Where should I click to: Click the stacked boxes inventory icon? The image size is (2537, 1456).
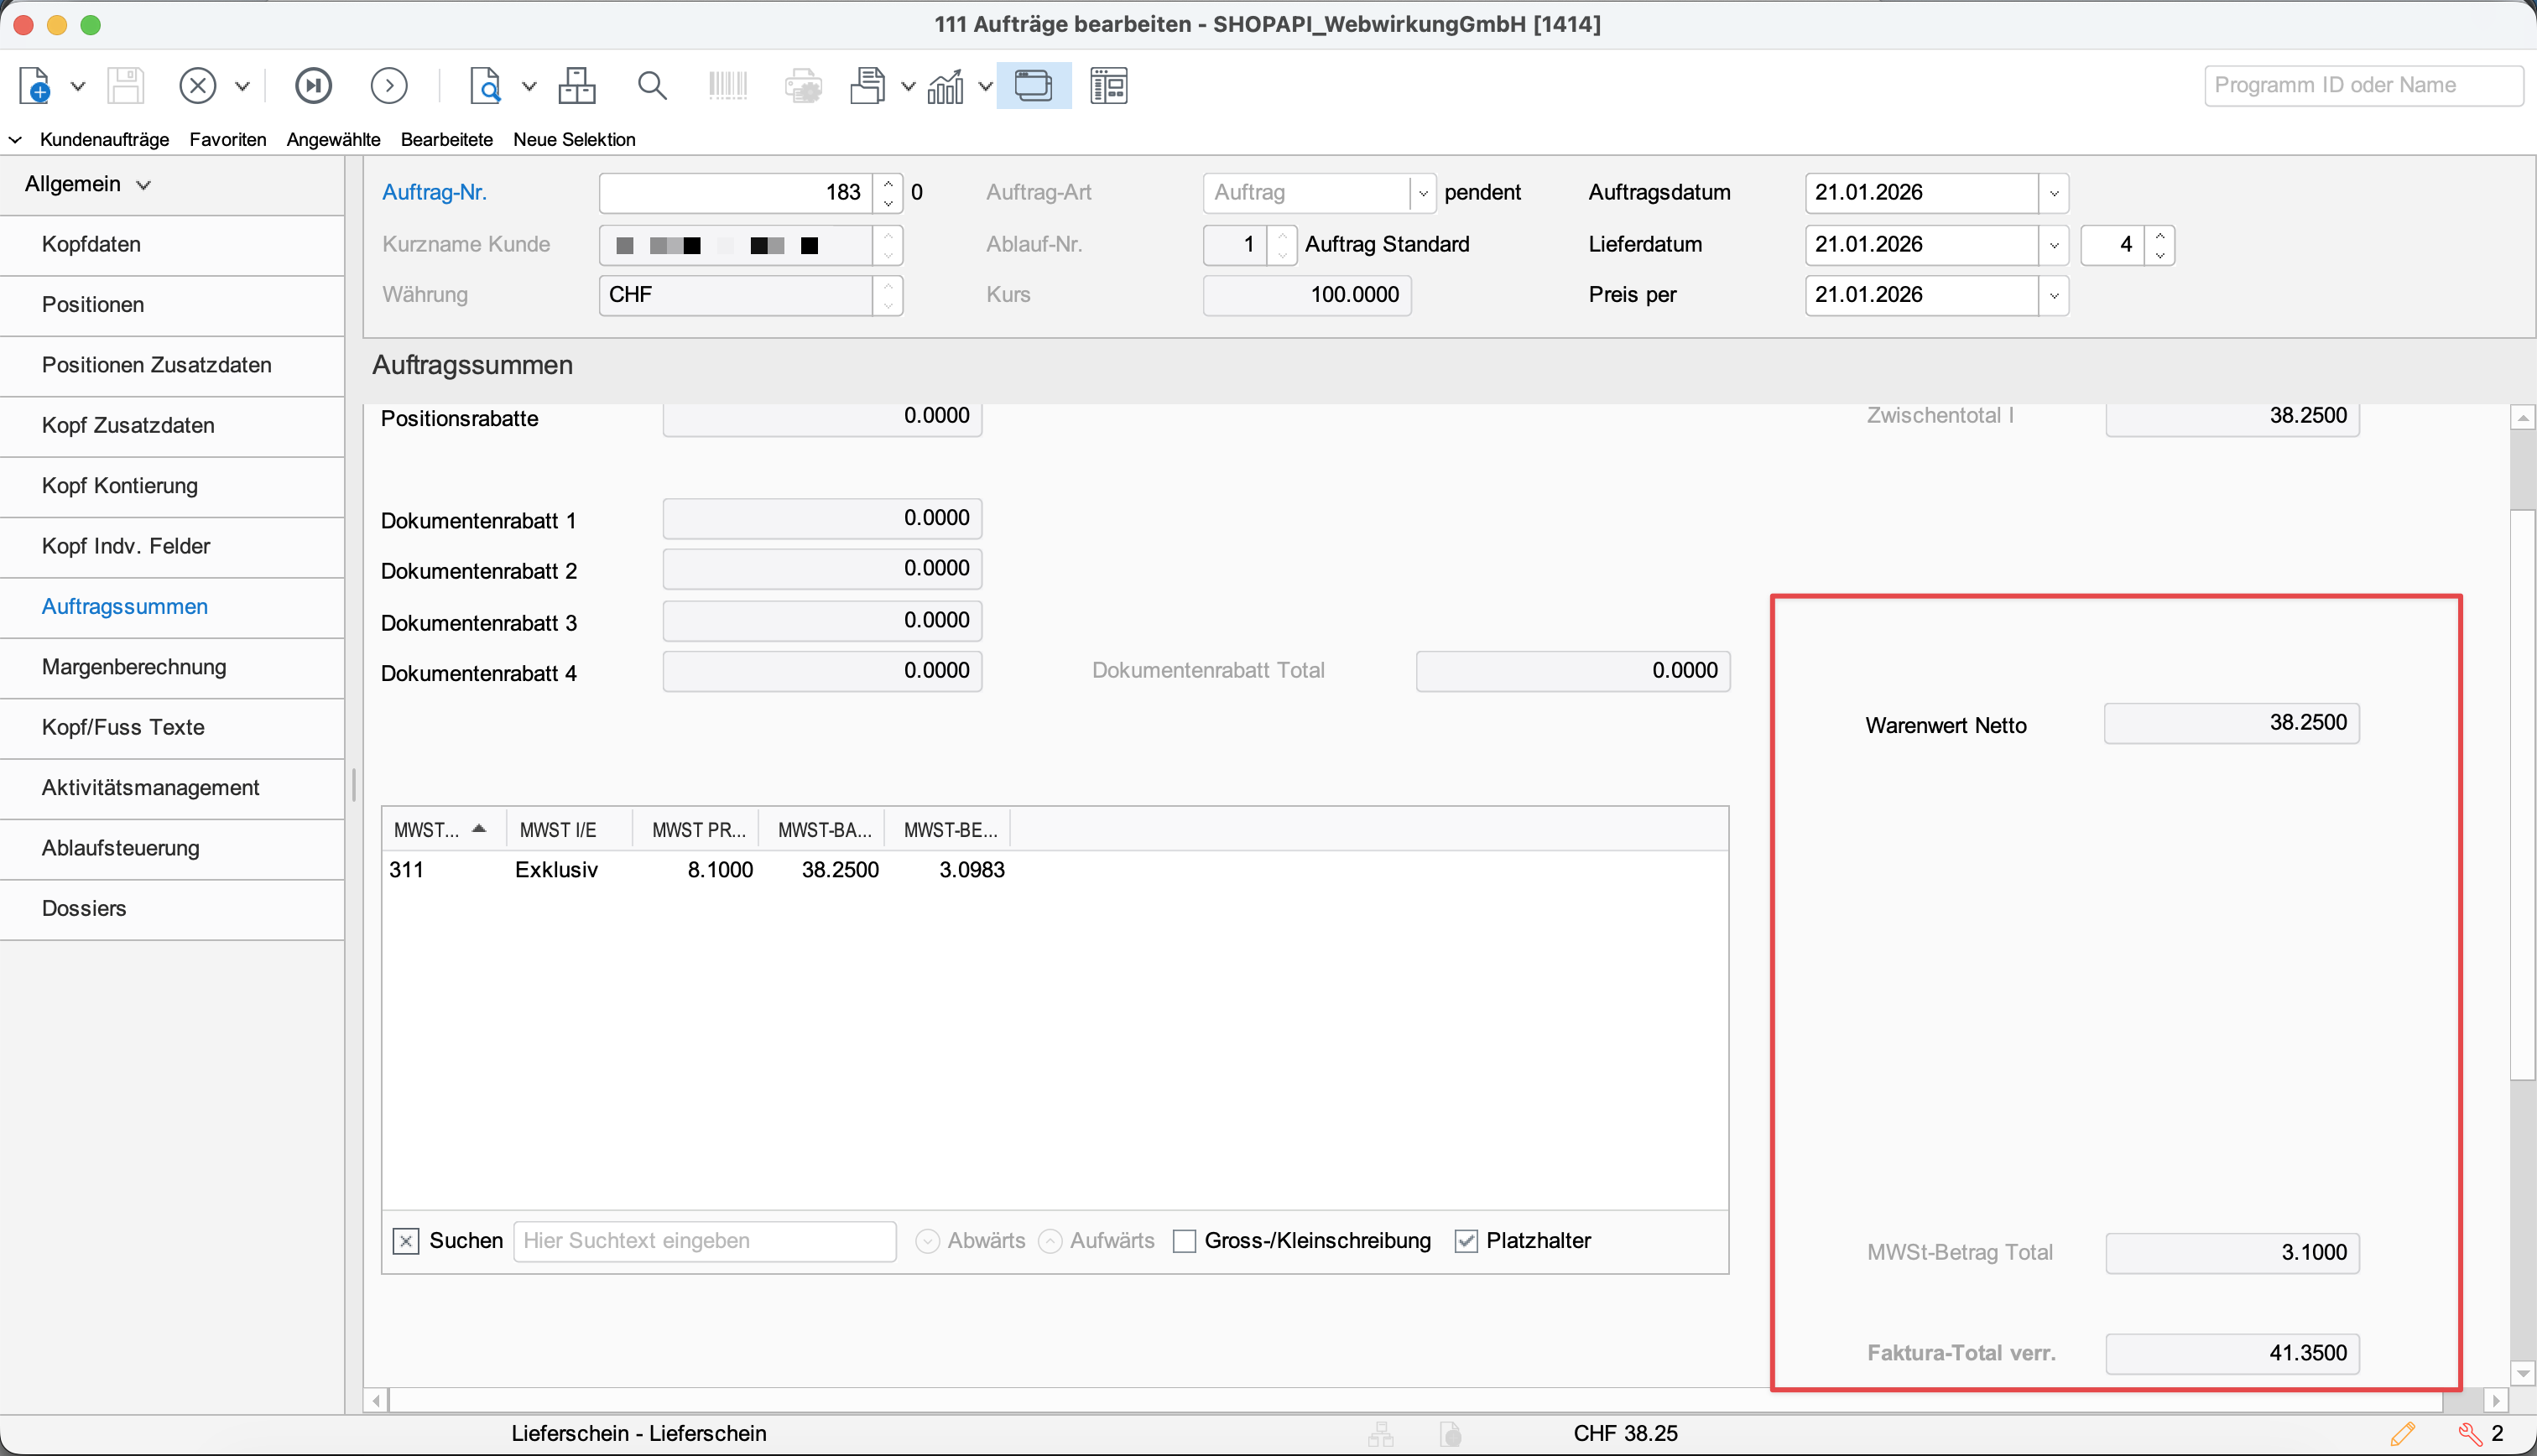click(x=577, y=86)
